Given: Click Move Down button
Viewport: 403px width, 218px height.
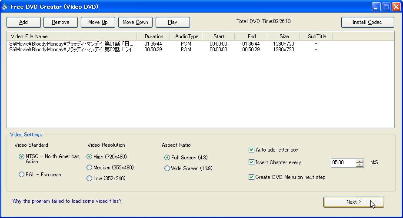Looking at the screenshot, I should 135,22.
